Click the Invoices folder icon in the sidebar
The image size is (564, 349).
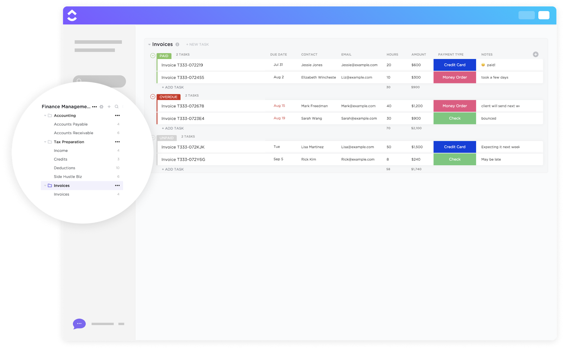[x=50, y=185]
